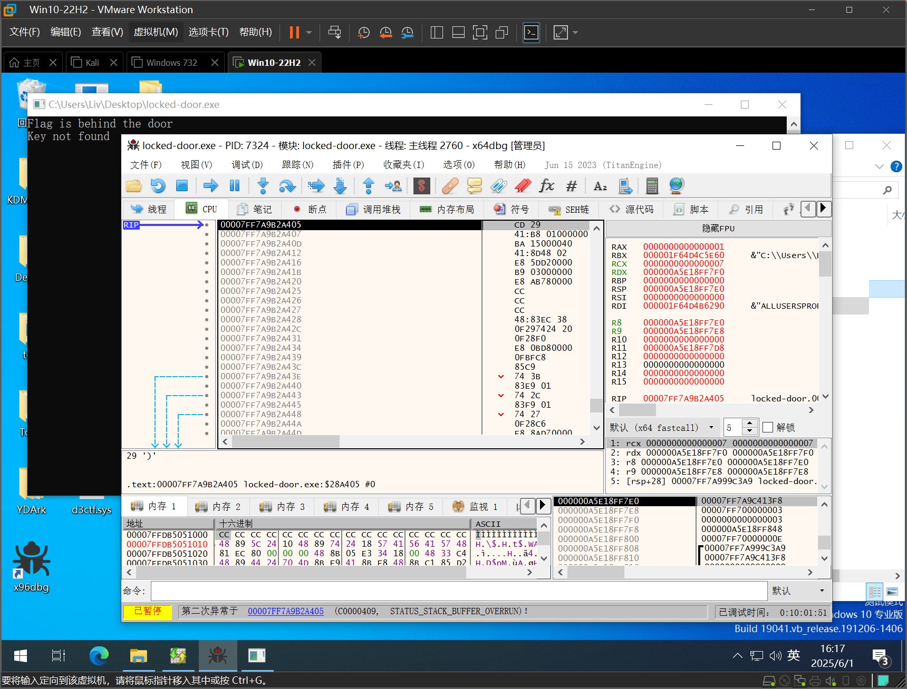Image resolution: width=907 pixels, height=689 pixels.
Task: Open calling convention dropdown x64 fastcall
Action: [x=662, y=427]
